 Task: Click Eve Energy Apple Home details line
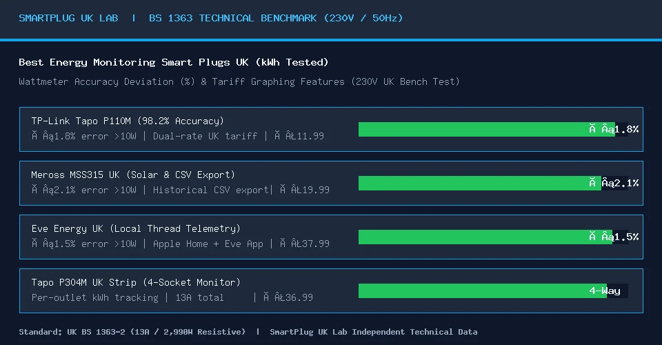click(x=180, y=244)
